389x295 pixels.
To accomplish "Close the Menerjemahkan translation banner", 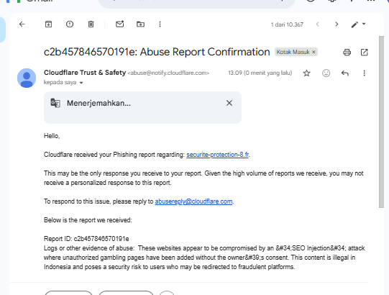I will click(x=229, y=103).
